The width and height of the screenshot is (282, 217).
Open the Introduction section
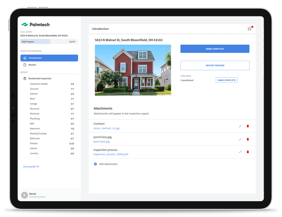click(49, 58)
